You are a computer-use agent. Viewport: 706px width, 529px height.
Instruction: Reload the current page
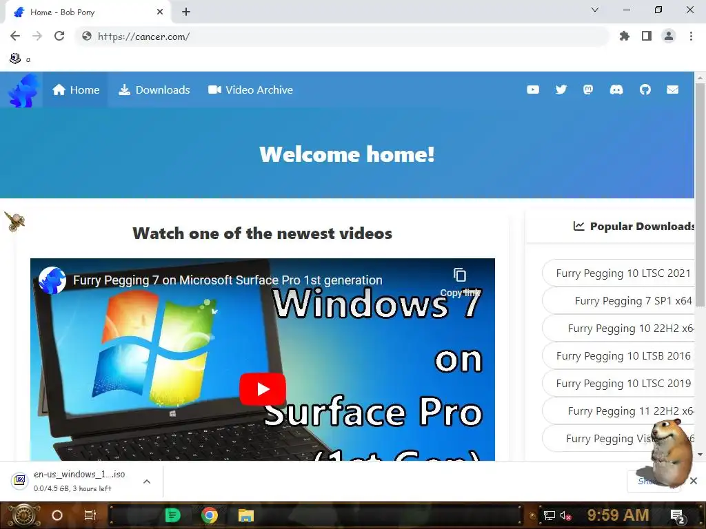59,36
